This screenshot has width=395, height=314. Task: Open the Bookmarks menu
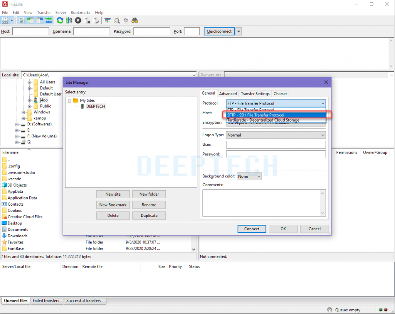pyautogui.click(x=80, y=13)
